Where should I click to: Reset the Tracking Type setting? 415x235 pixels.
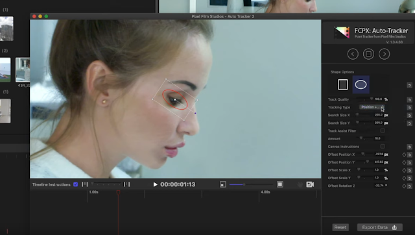(x=409, y=108)
